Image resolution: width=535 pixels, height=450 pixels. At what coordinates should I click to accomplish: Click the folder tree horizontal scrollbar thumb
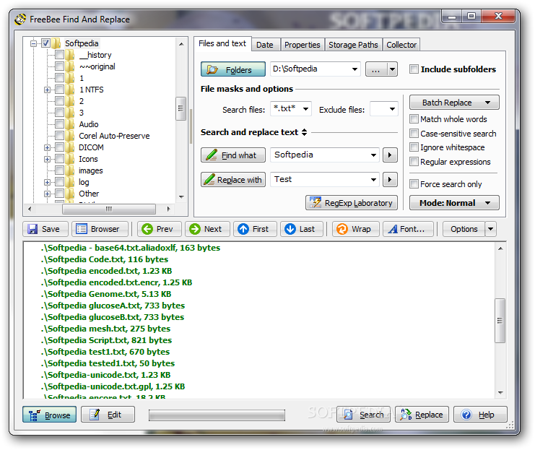click(x=109, y=209)
